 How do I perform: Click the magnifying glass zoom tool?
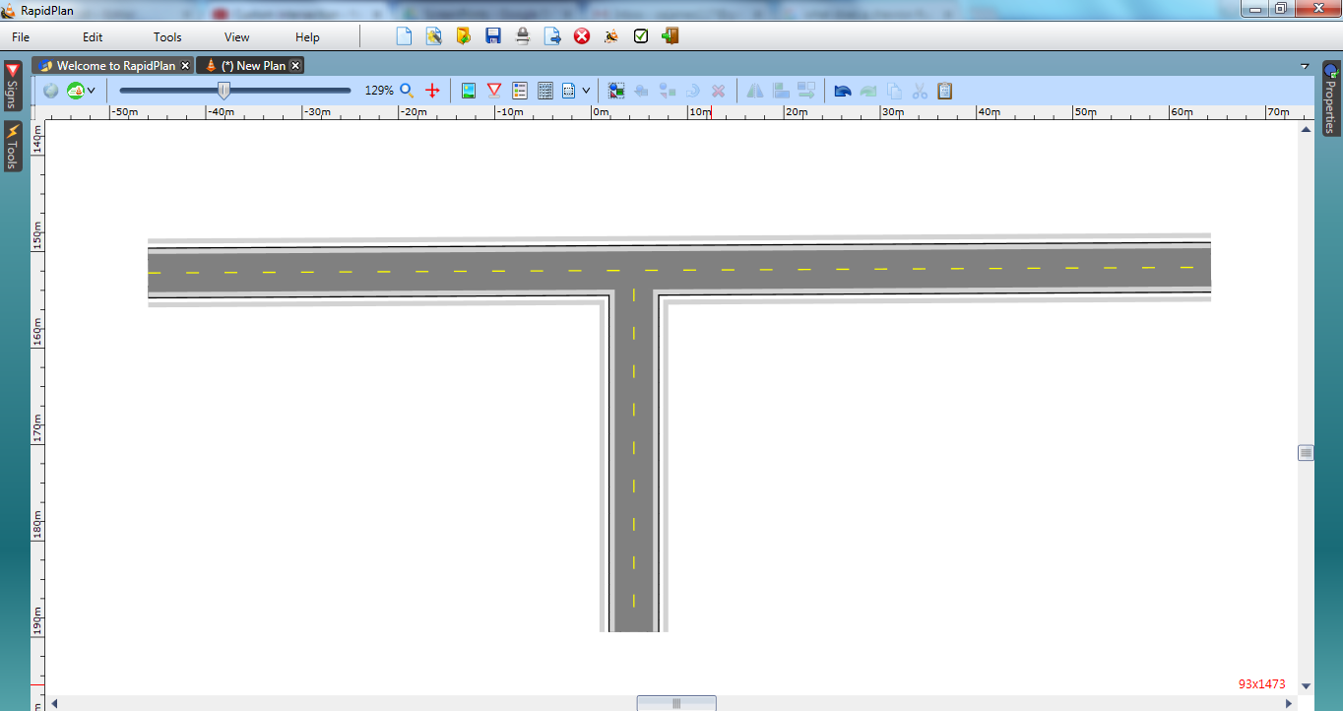pos(407,91)
